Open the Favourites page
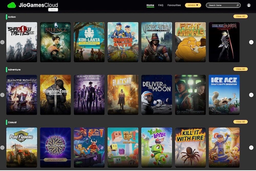The width and height of the screenshot is (256, 171). point(174,5)
